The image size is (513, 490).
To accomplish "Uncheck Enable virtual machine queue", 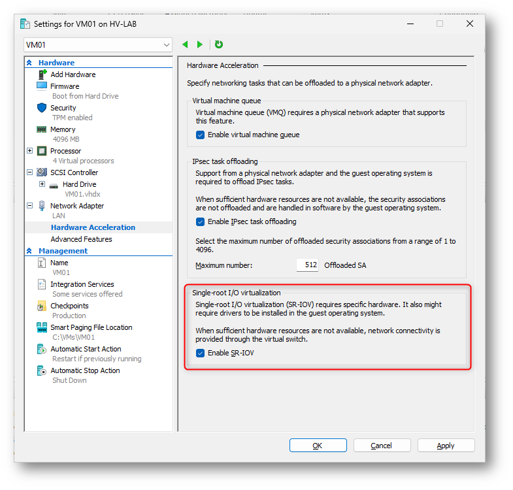I will click(x=200, y=135).
